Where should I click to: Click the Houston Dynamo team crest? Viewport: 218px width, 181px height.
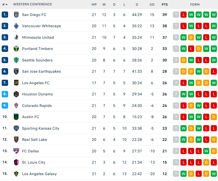click(x=16, y=94)
